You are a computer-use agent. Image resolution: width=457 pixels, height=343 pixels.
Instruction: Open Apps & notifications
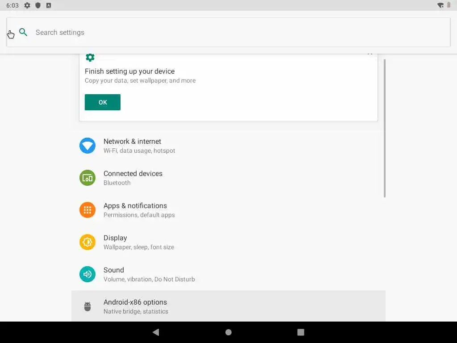[x=228, y=210]
